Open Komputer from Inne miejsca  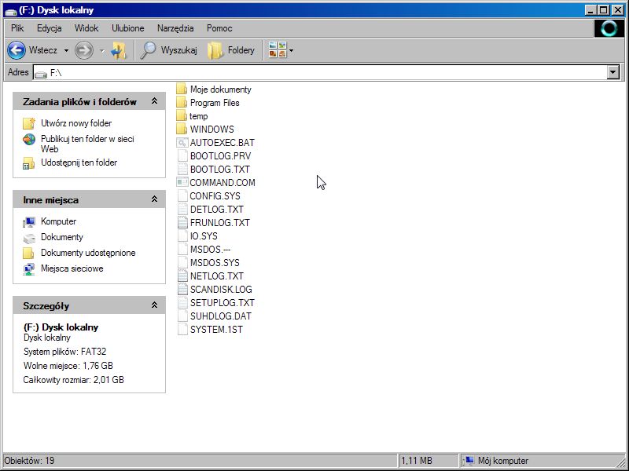pyautogui.click(x=58, y=221)
